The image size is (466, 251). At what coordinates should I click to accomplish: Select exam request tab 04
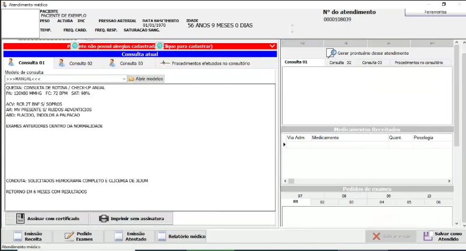[382, 202]
